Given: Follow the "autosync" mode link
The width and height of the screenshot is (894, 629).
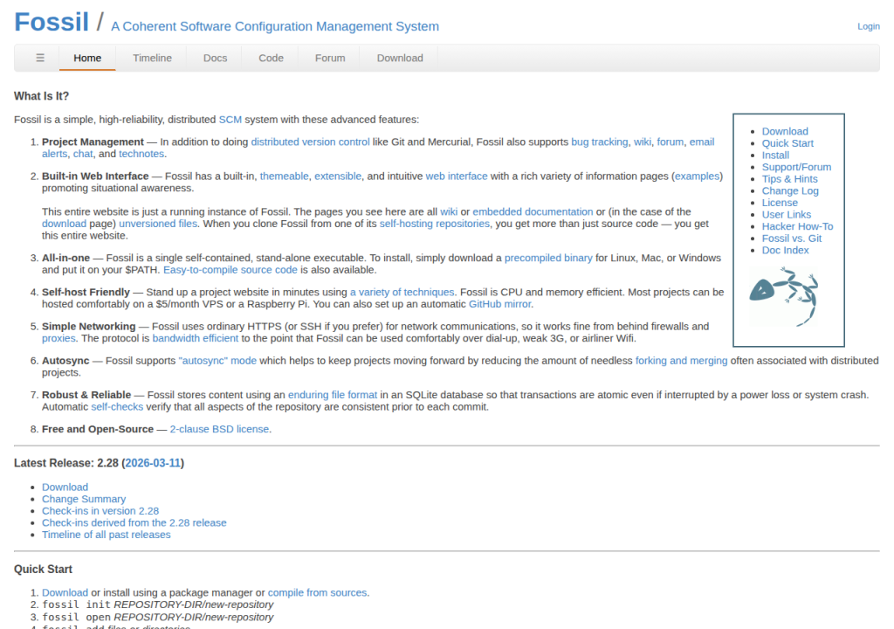Looking at the screenshot, I should (x=217, y=360).
